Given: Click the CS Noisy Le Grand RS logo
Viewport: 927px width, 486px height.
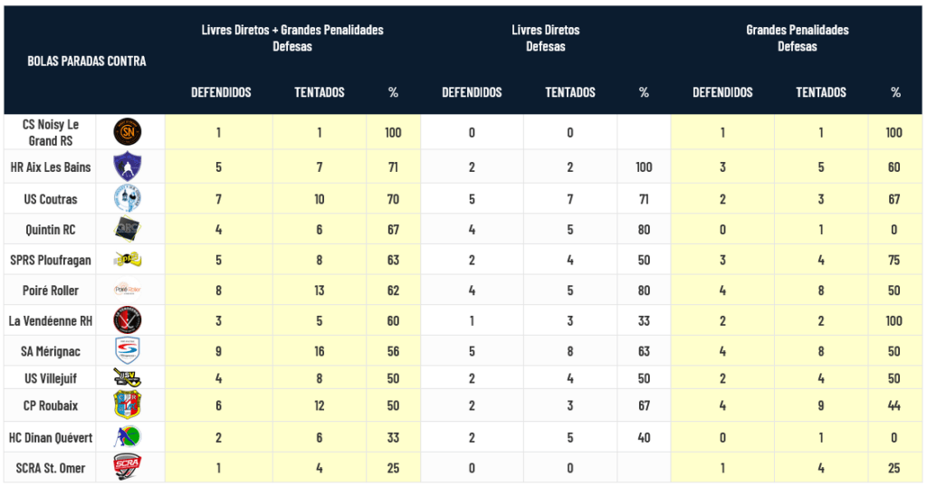Looking at the screenshot, I should pyautogui.click(x=127, y=133).
